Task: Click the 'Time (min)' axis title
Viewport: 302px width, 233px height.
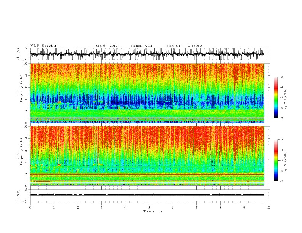Action: click(x=153, y=211)
